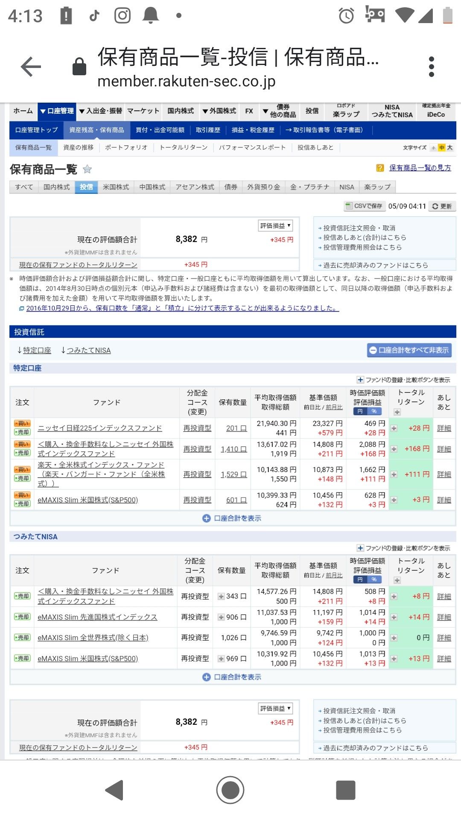The image size is (461, 821).
Task: Click 売却 for eMAXIS Slim 全世界株式(除く日本)
Action: coord(22,637)
